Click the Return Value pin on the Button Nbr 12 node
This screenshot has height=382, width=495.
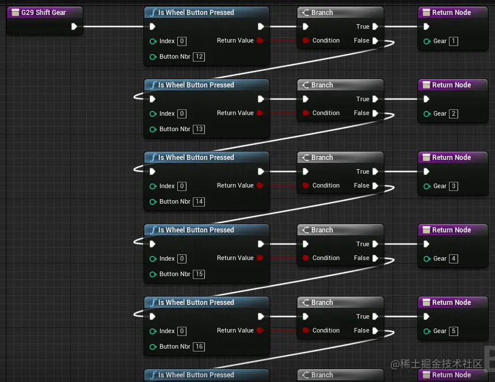(260, 40)
